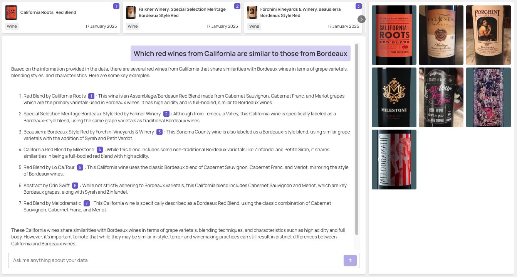
Task: Click the Milestone Red Blend bottle image
Action: pyautogui.click(x=394, y=97)
